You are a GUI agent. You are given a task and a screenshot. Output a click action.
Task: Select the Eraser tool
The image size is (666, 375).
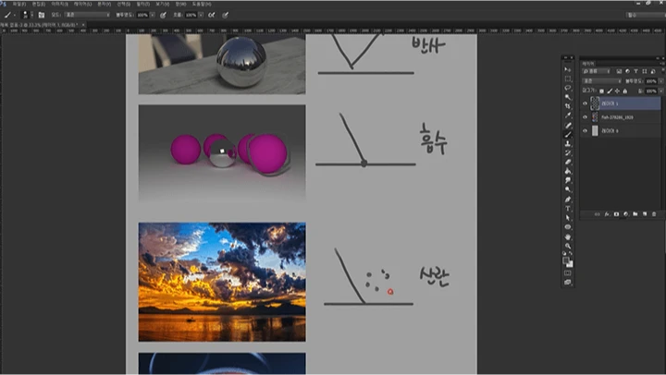pyautogui.click(x=568, y=162)
